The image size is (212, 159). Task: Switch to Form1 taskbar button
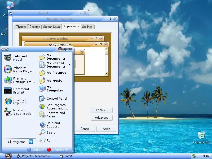[66, 156]
